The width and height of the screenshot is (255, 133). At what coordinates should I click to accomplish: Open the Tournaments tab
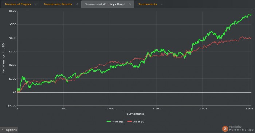(x=148, y=4)
